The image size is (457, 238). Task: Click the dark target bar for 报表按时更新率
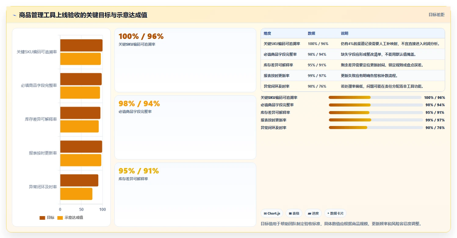pyautogui.click(x=81, y=146)
